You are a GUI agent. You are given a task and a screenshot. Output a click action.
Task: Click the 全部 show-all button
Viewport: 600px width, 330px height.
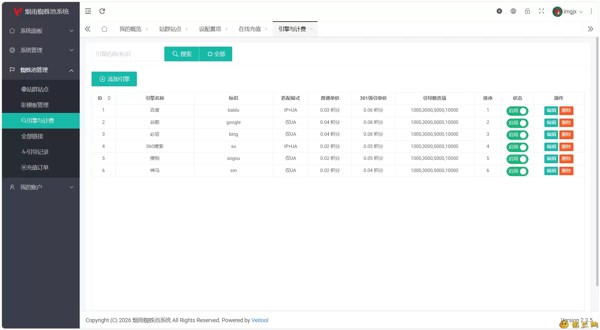(x=216, y=54)
